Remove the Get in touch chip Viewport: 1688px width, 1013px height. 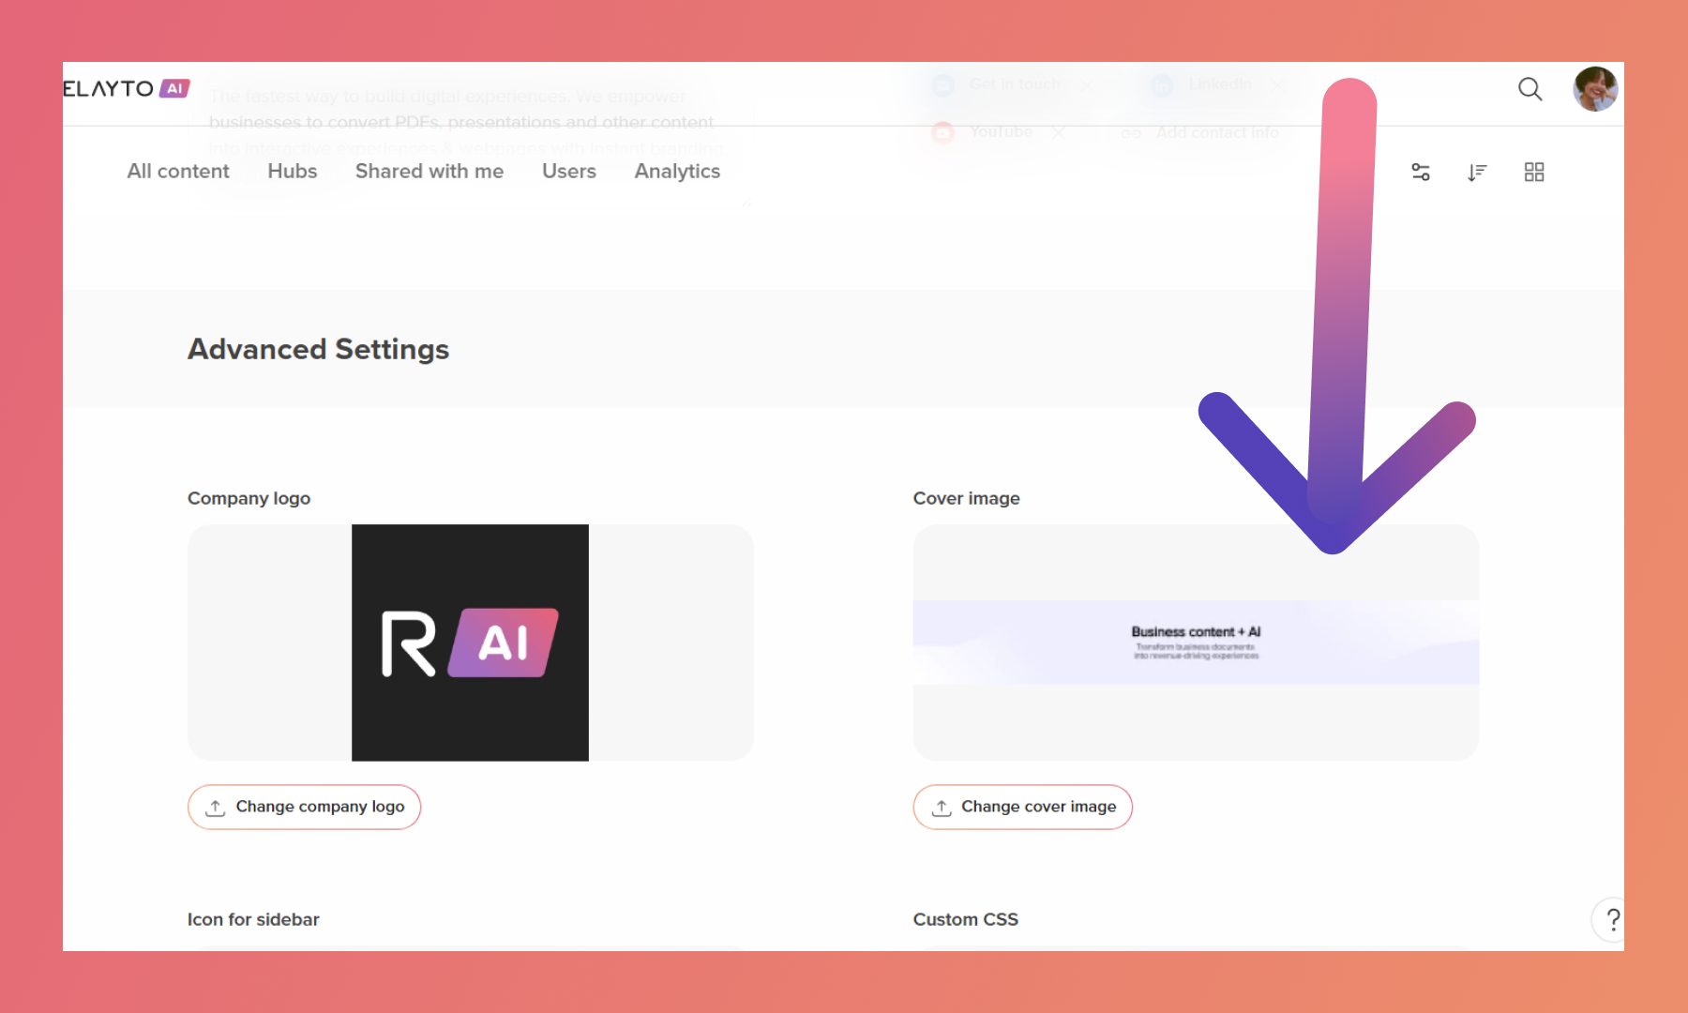pyautogui.click(x=1086, y=84)
